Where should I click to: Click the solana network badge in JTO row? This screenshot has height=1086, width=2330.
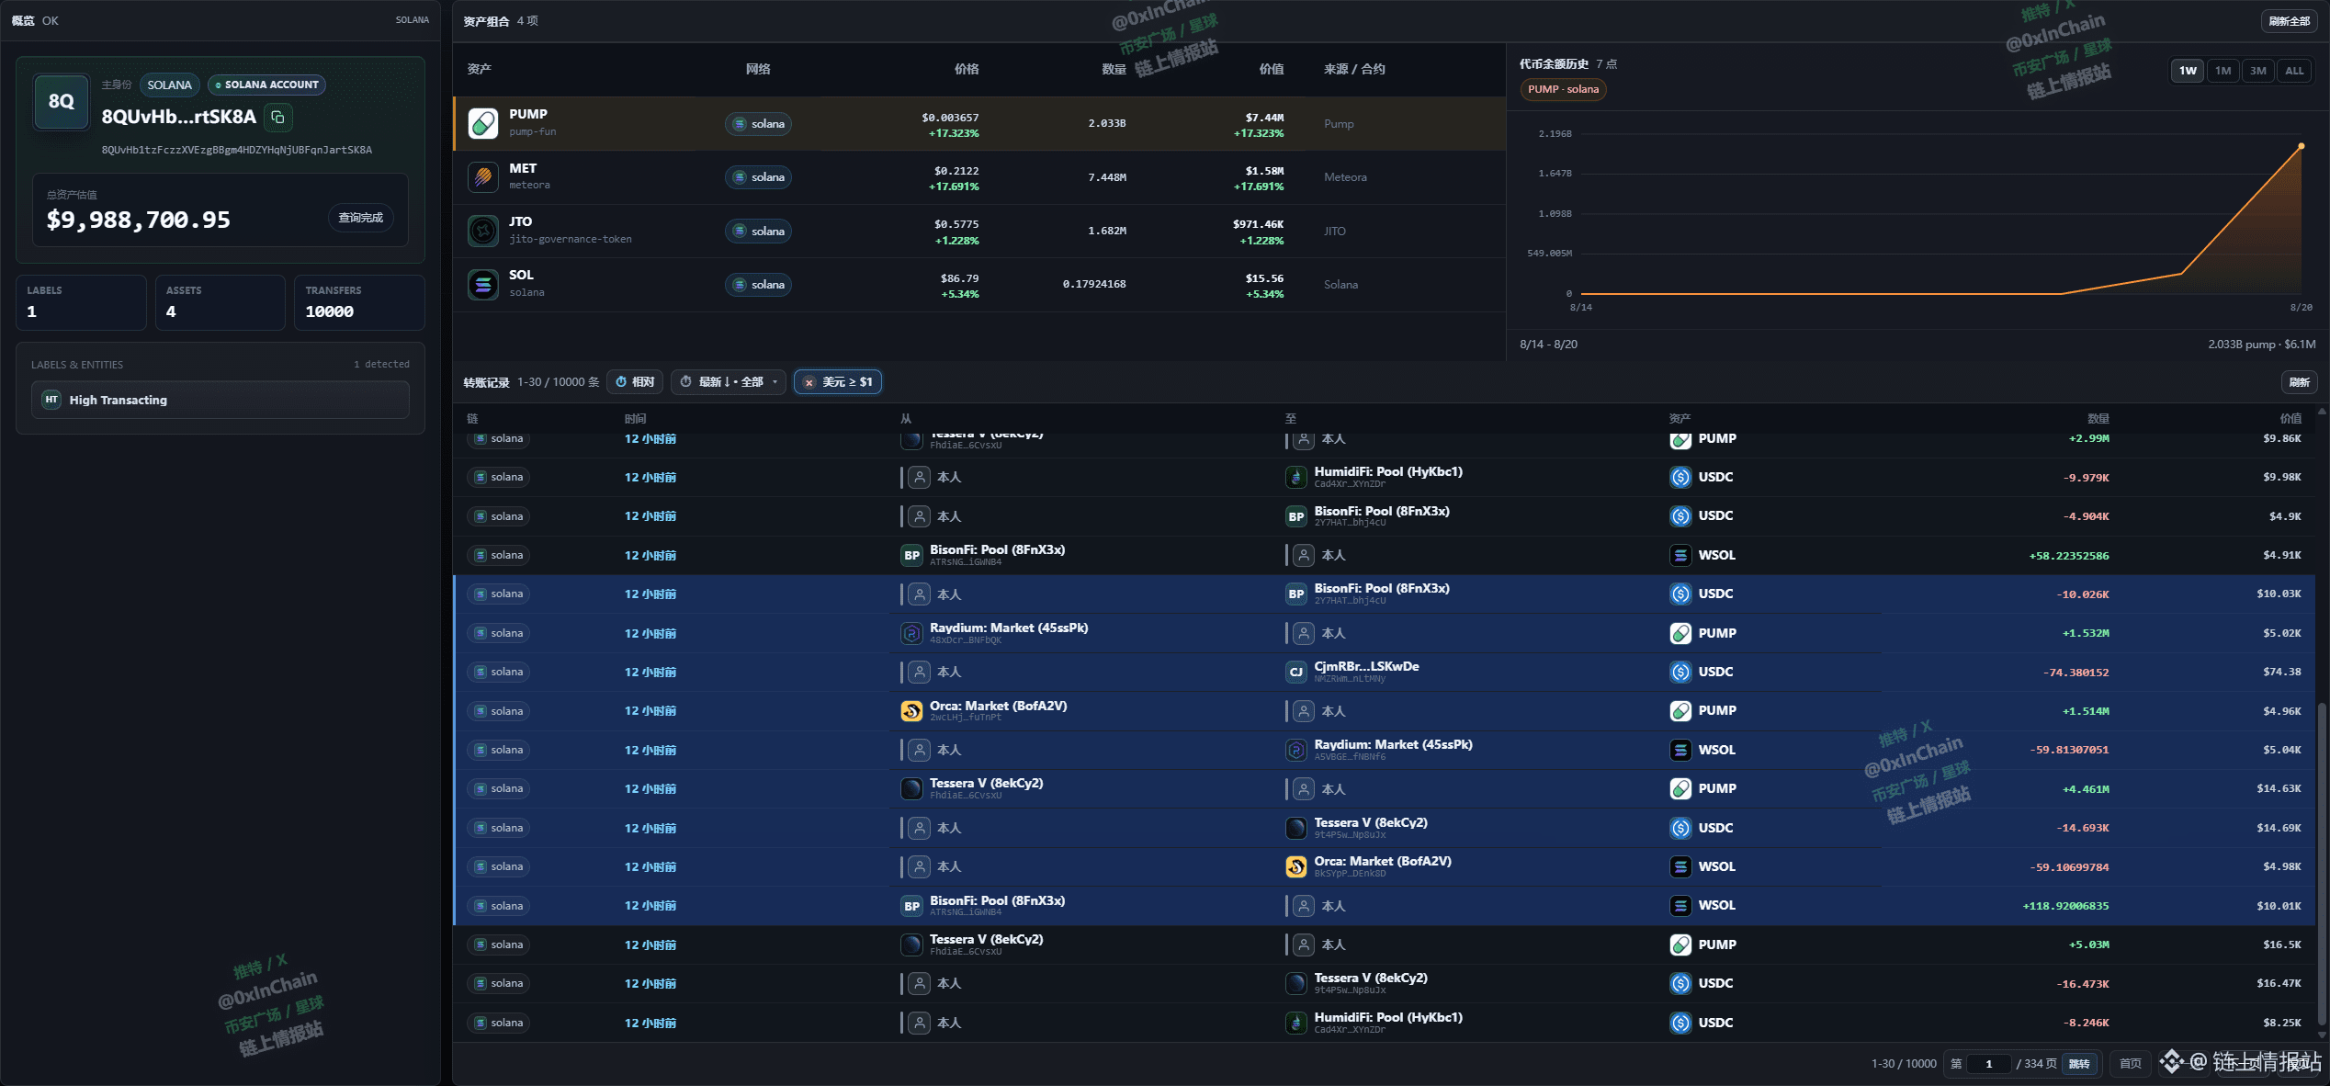click(x=758, y=231)
